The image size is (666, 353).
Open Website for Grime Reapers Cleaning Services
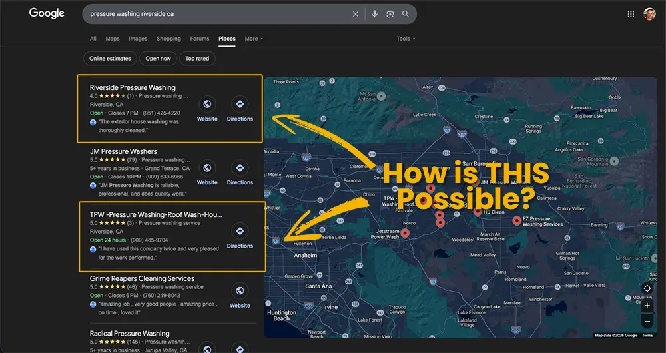coord(240,296)
